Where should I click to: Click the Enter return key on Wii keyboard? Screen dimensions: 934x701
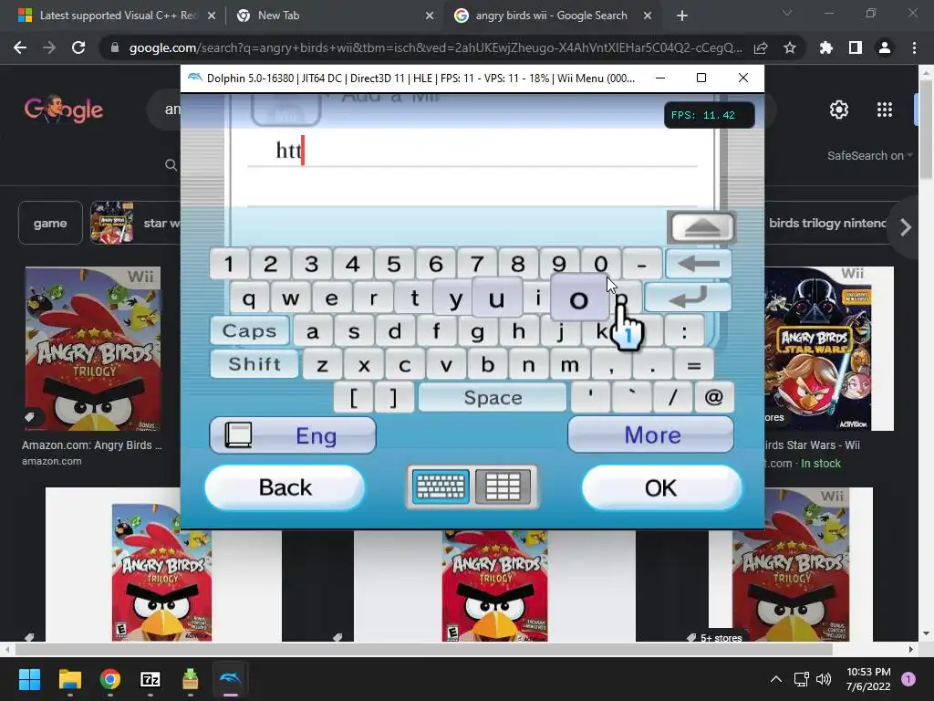click(x=688, y=297)
